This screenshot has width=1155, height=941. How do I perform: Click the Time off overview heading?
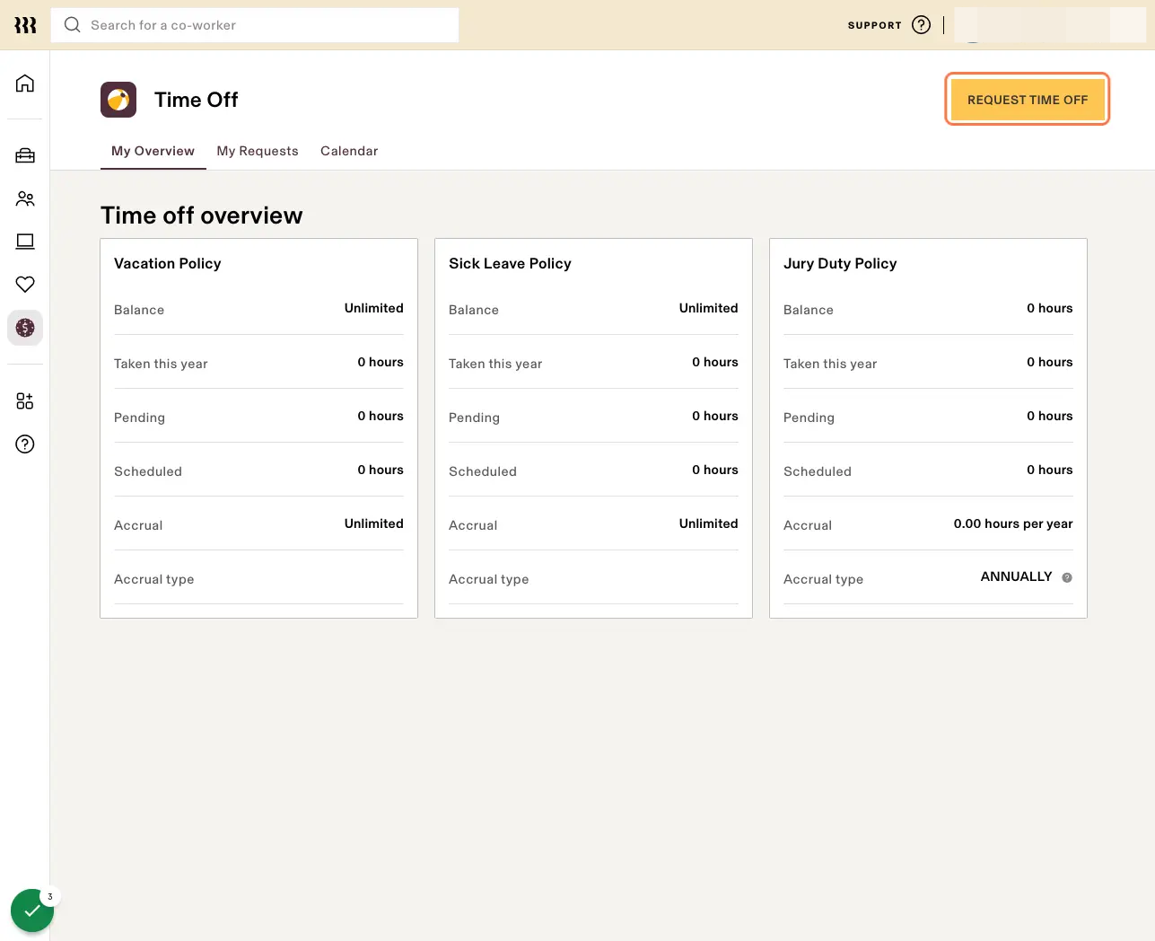tap(202, 215)
